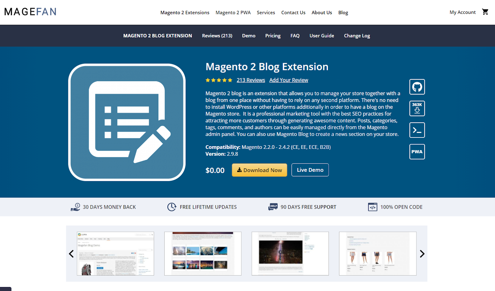The height and width of the screenshot is (291, 495).
Task: Click FREE LIFETIME UPDATES text
Action: [x=208, y=207]
